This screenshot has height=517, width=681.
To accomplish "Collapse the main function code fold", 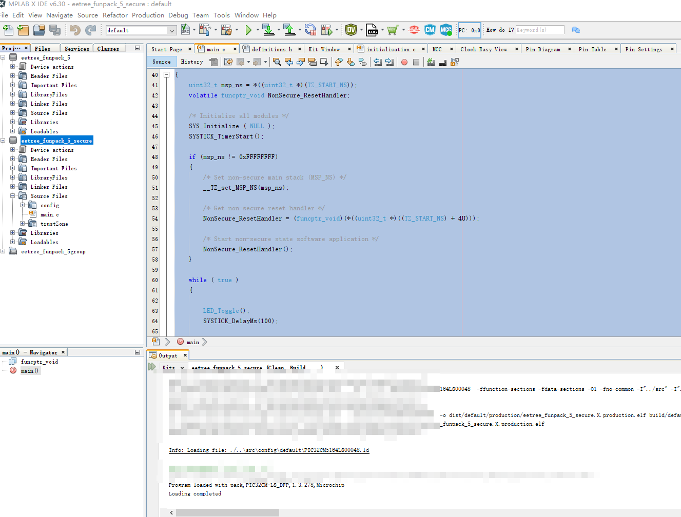I will (166, 75).
